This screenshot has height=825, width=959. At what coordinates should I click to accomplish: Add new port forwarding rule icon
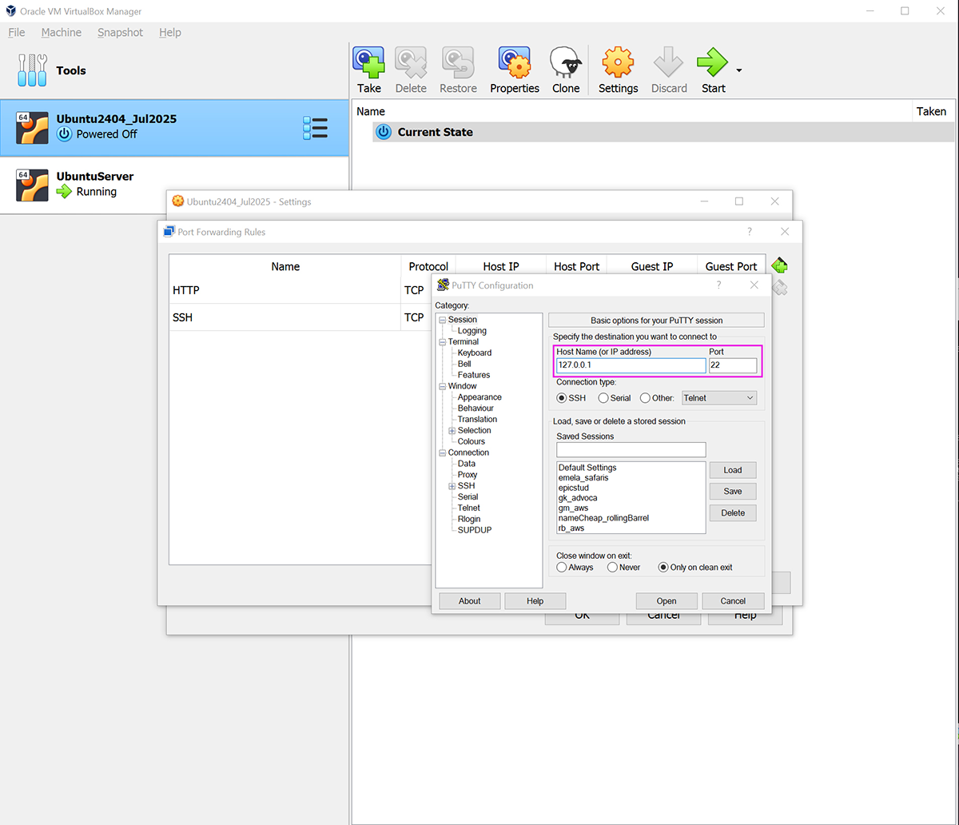click(780, 265)
